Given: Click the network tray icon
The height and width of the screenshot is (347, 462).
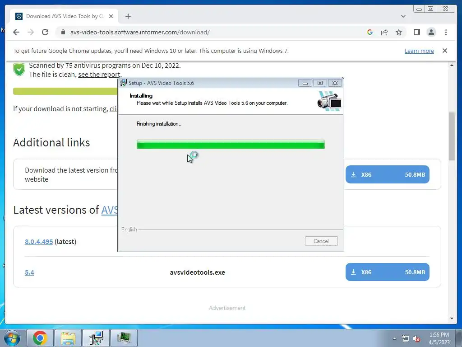Looking at the screenshot, I should [406, 338].
